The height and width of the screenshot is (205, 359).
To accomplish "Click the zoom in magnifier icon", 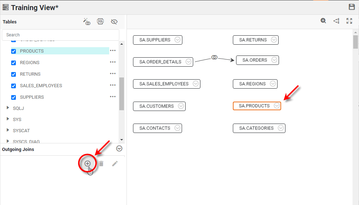I will click(323, 21).
